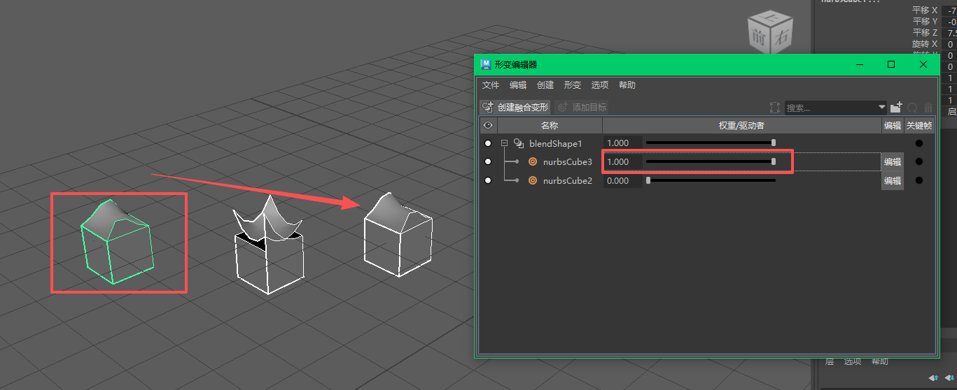Open the 创建 menu in Shape Editor
Image resolution: width=957 pixels, height=390 pixels.
[545, 85]
